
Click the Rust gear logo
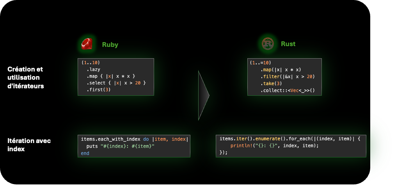click(268, 44)
